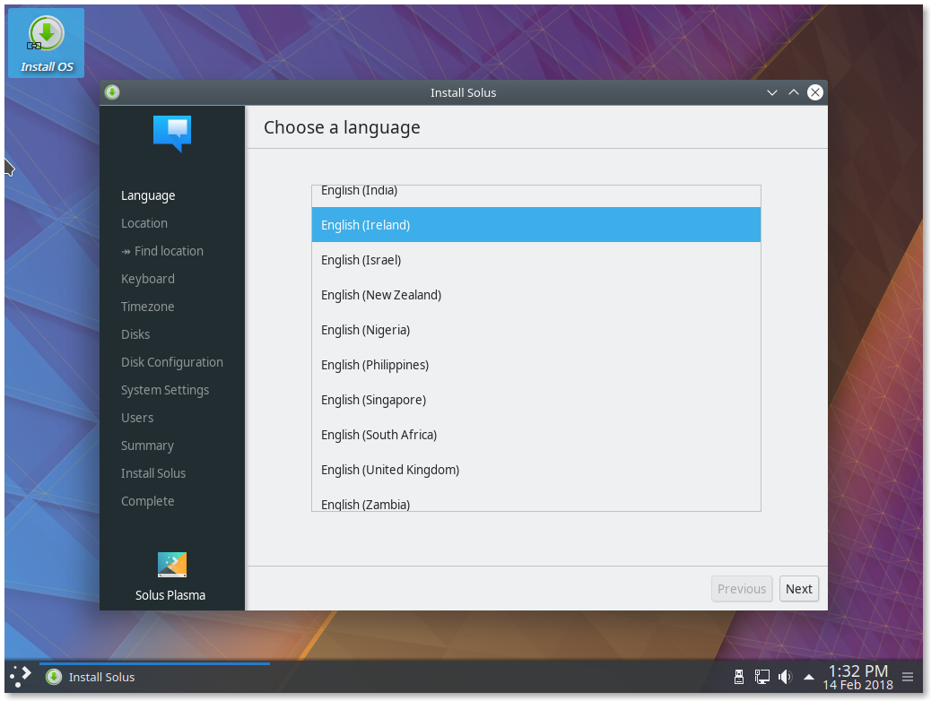The width and height of the screenshot is (931, 701).
Task: Choose English (Singapore) language
Action: click(x=535, y=400)
